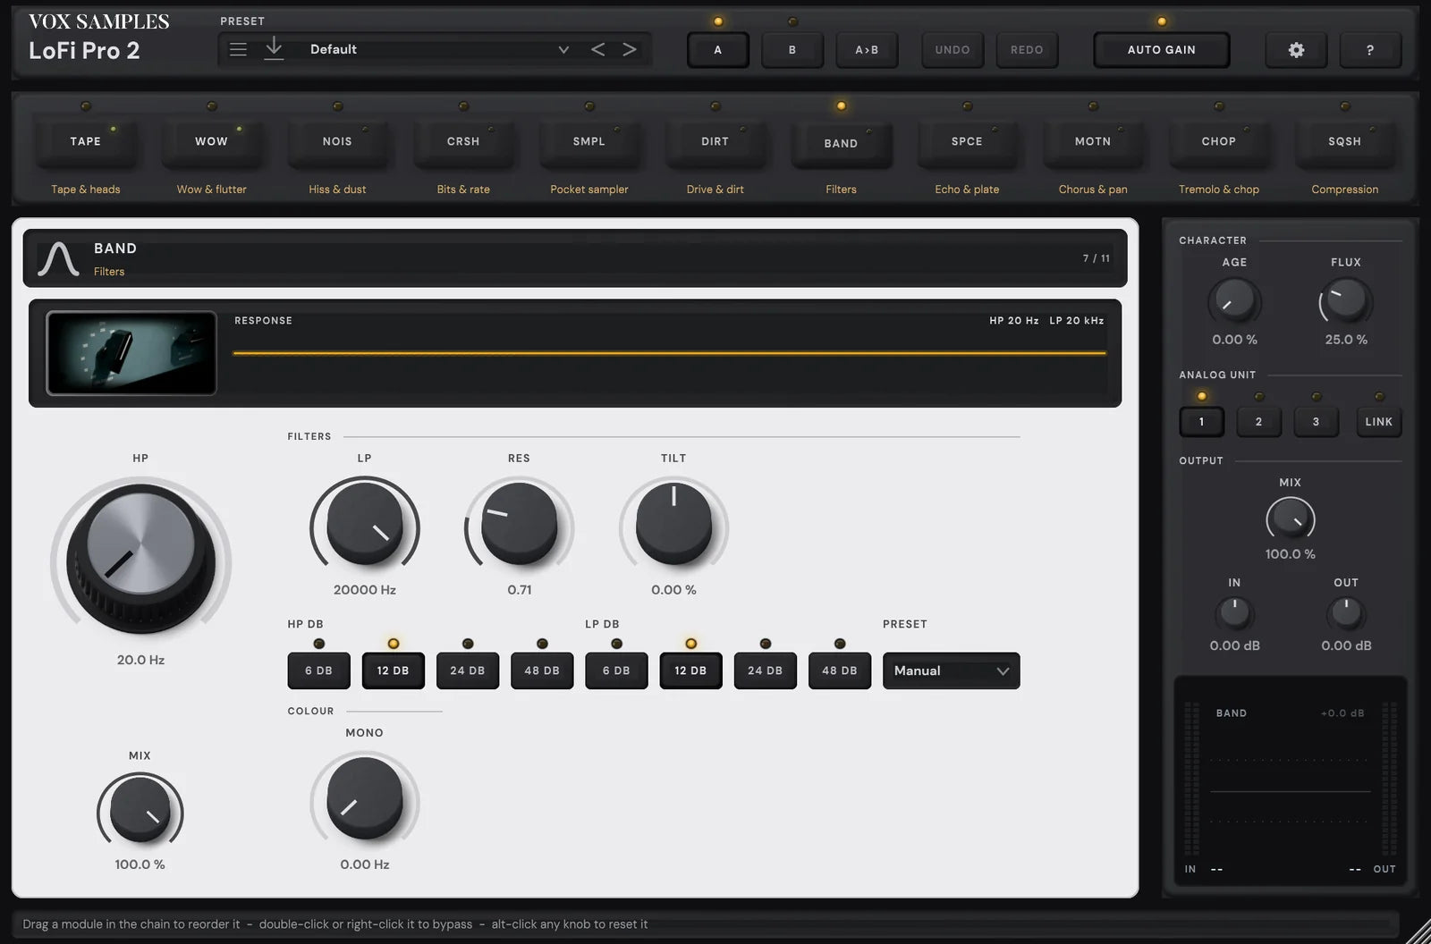
Task: Select the CHOP tremolo module
Action: point(1219,141)
